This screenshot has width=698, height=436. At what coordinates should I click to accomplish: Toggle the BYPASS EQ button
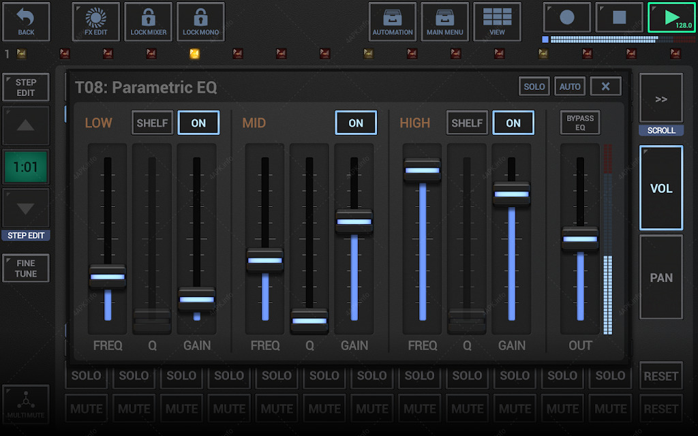click(x=580, y=123)
